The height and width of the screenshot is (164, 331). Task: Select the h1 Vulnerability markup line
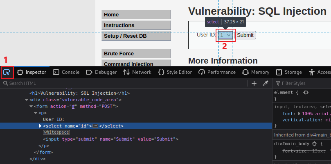(x=80, y=93)
